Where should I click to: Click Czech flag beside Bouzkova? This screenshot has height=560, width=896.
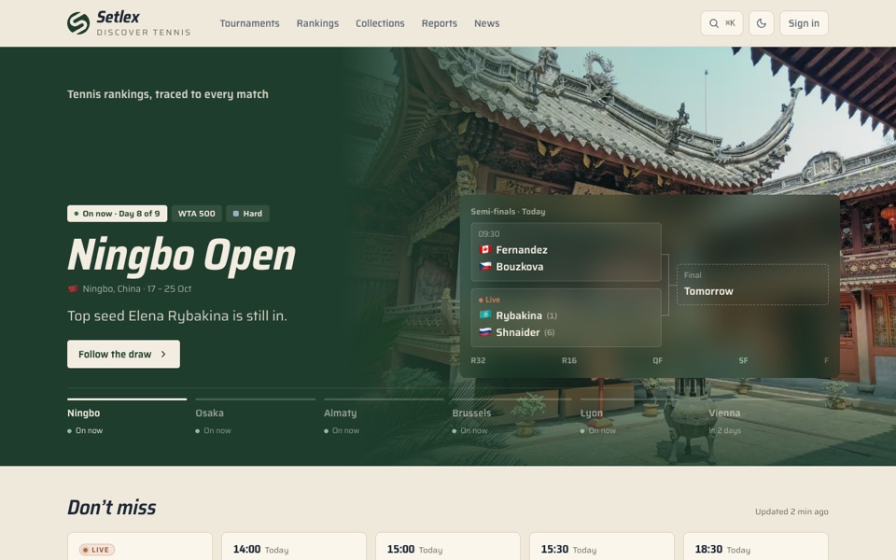tap(485, 266)
